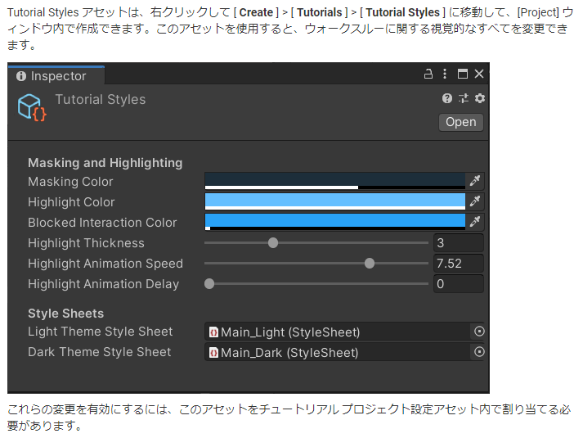Click the Main_Light stylesheet file icon

point(213,332)
